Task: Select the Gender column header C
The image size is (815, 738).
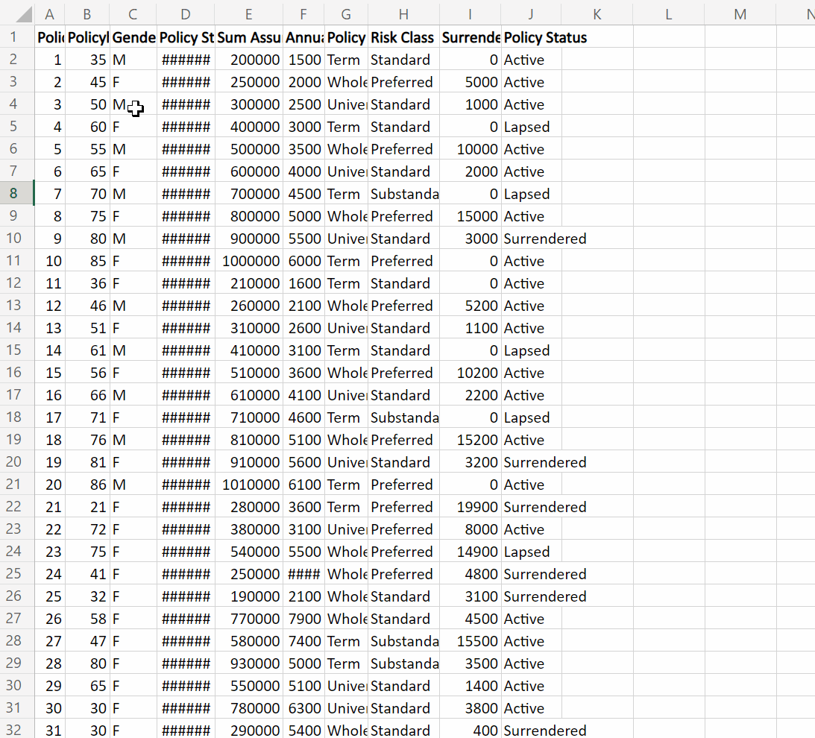Action: click(x=132, y=13)
